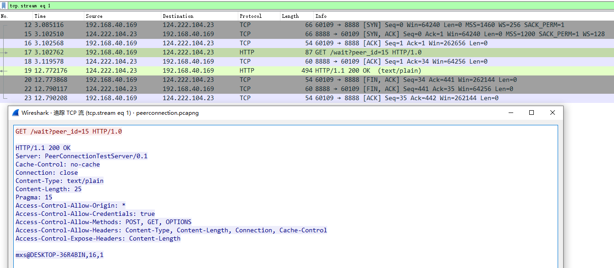Click the Cache-Control: no-cache line
614x268 pixels.
[x=58, y=164]
